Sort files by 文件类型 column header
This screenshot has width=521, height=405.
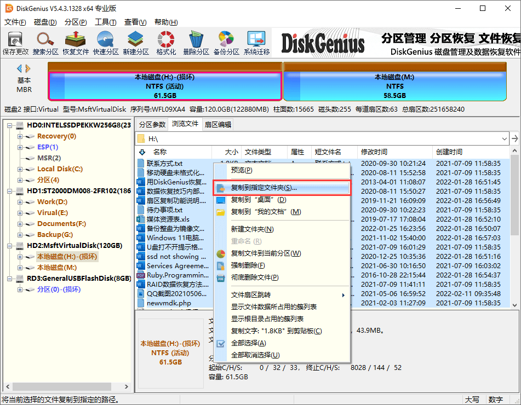(264, 152)
